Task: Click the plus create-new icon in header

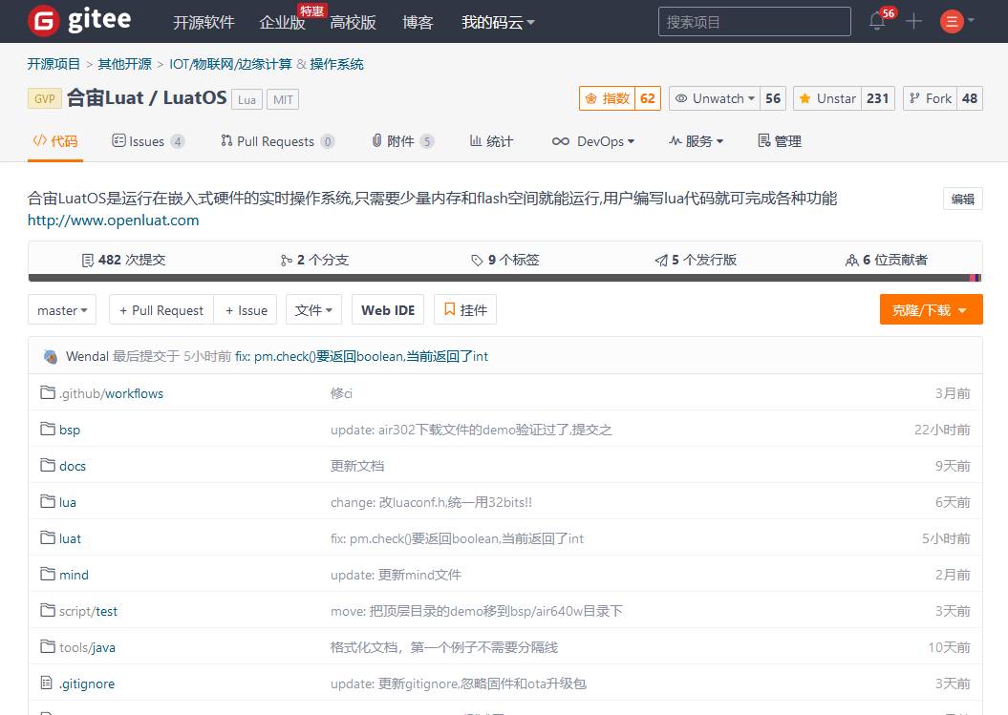Action: (x=913, y=21)
